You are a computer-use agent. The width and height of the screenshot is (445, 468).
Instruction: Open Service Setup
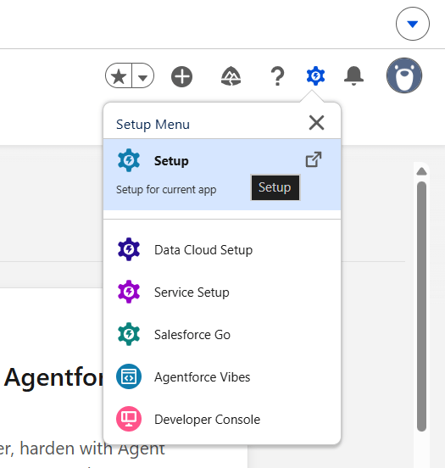222,292
